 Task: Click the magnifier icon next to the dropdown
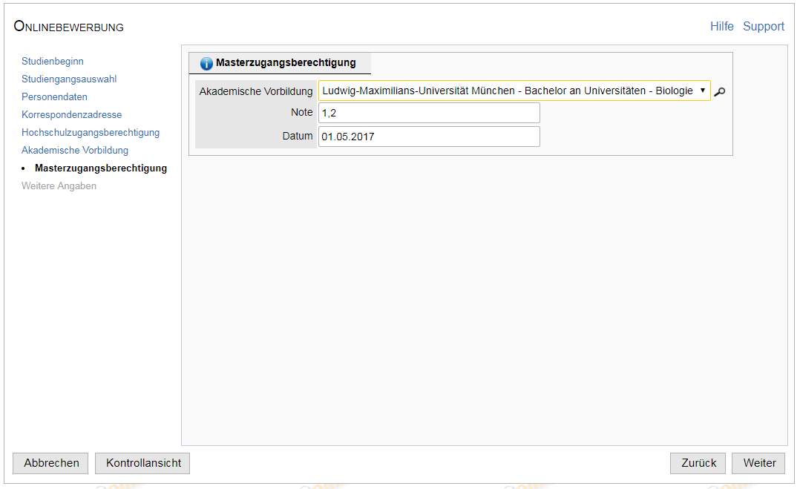[x=719, y=91]
